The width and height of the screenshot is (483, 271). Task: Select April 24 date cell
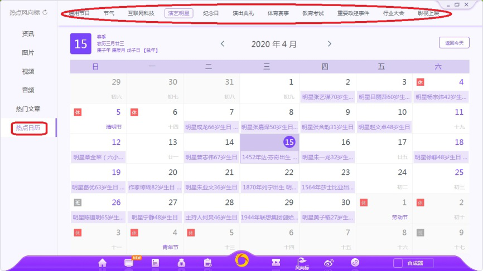(x=384, y=179)
